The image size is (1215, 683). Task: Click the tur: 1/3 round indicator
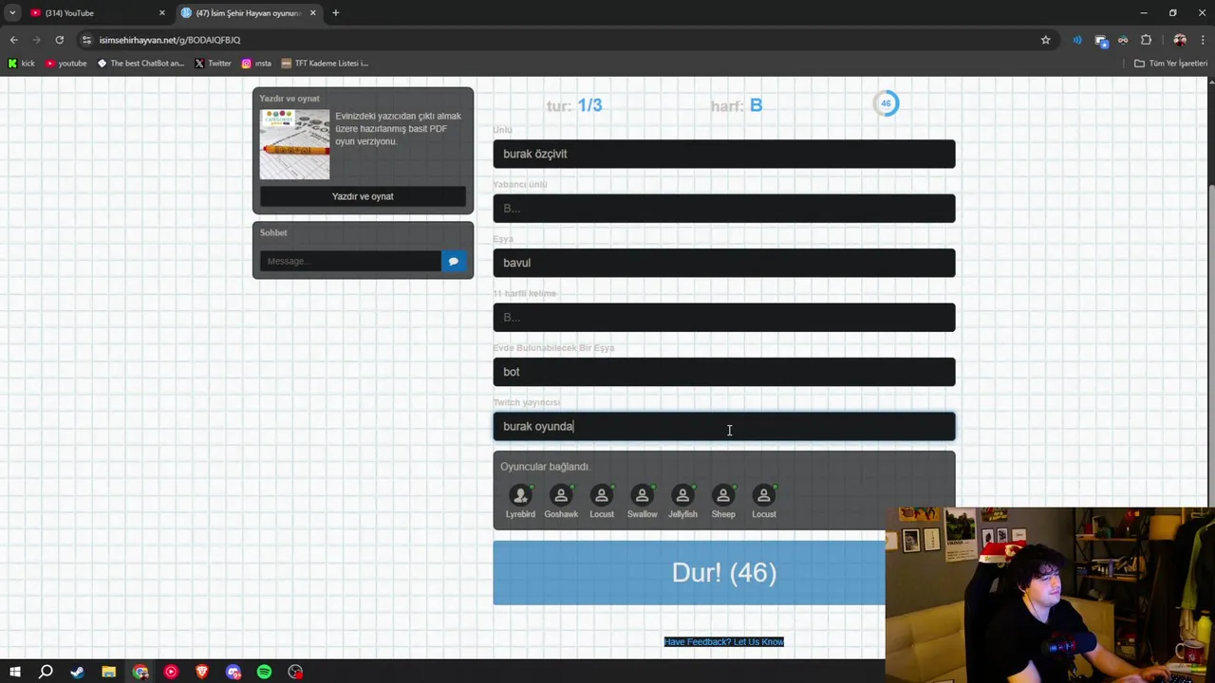point(574,105)
